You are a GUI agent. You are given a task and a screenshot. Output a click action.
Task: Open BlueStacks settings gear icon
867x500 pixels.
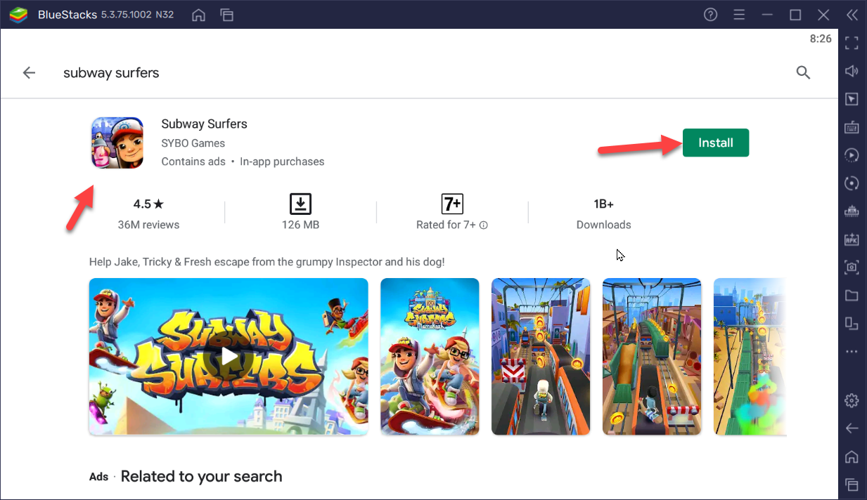click(852, 400)
